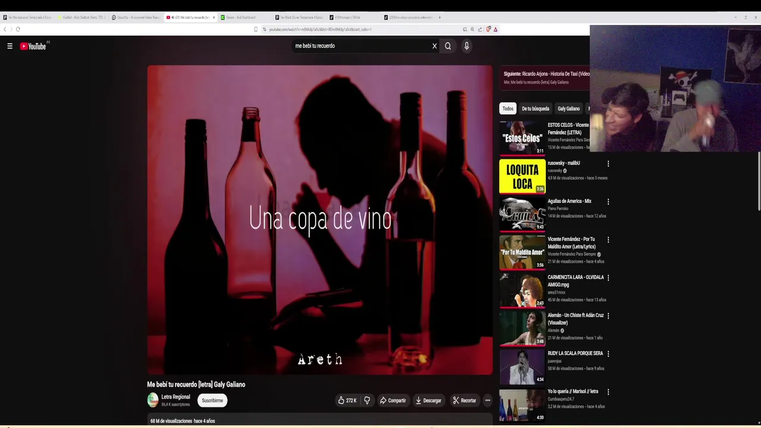The height and width of the screenshot is (428, 761).
Task: Dislike the video with thumbs down
Action: coord(367,401)
